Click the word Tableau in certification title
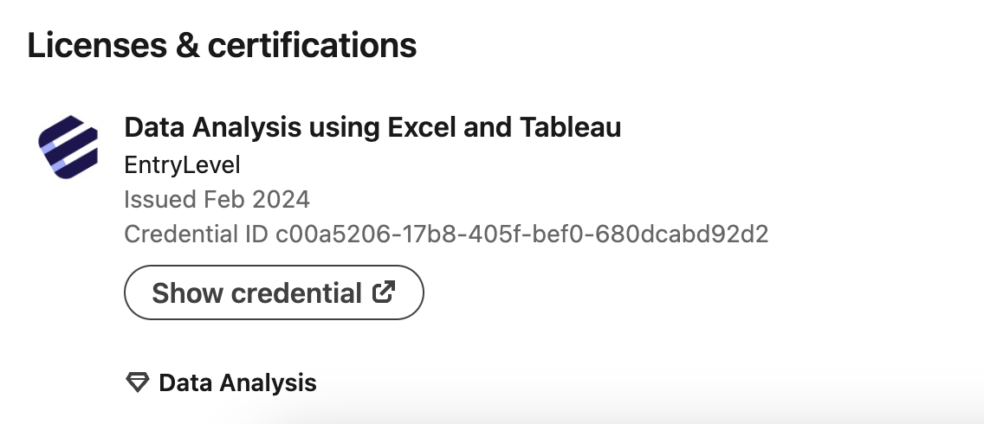984x424 pixels. click(571, 127)
